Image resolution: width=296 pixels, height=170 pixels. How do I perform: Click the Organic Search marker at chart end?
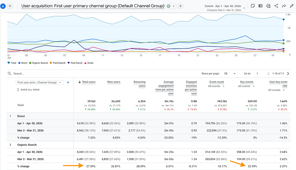pos(284,43)
